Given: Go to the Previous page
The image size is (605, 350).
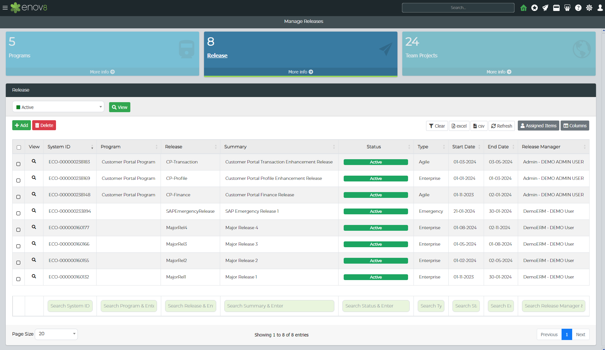Looking at the screenshot, I should [x=549, y=335].
